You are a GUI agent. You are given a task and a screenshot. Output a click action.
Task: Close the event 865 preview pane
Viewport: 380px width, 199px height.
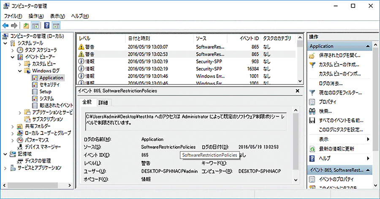click(297, 91)
